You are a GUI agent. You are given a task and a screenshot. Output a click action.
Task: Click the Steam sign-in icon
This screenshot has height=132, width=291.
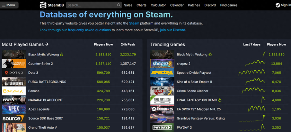(277, 5)
